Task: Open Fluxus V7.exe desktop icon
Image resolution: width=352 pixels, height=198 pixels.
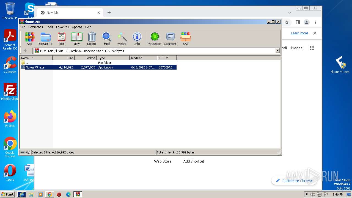Action: click(x=340, y=65)
